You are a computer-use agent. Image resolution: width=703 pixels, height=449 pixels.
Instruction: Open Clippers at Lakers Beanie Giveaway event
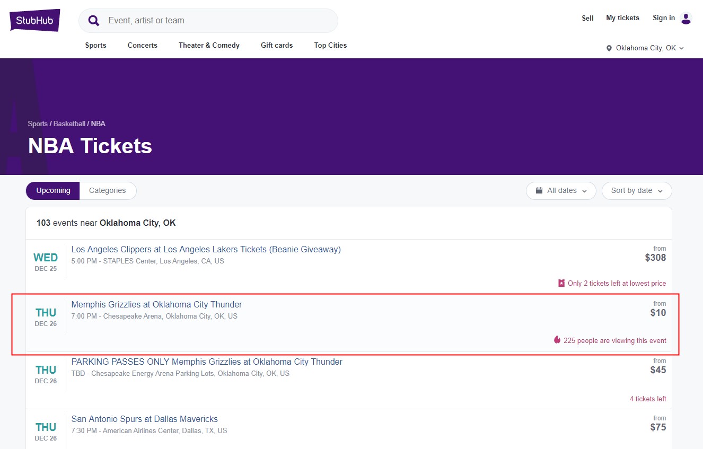tap(206, 249)
